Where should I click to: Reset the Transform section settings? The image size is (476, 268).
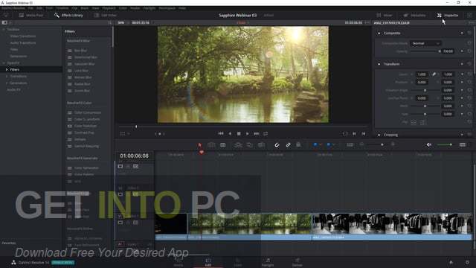pos(469,64)
